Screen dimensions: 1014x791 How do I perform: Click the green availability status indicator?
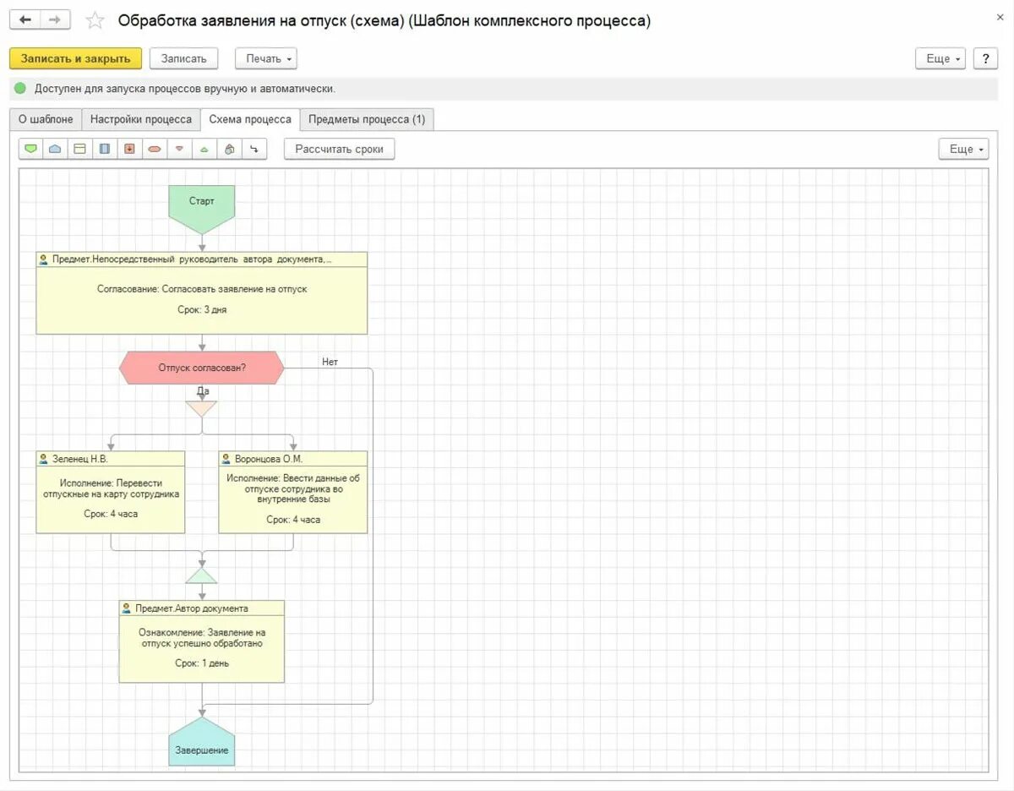[x=20, y=89]
